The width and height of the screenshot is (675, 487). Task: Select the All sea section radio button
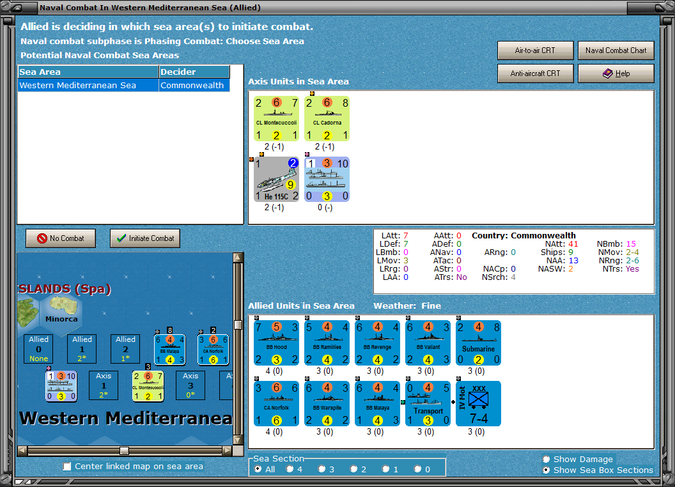[258, 469]
